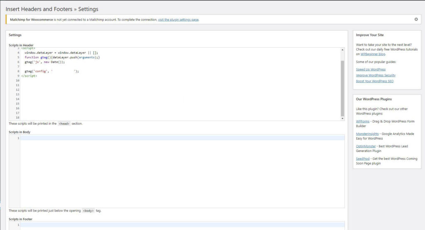Click the header editor scroll-up arrow
Screen dimensions: 425x230
coord(342,50)
